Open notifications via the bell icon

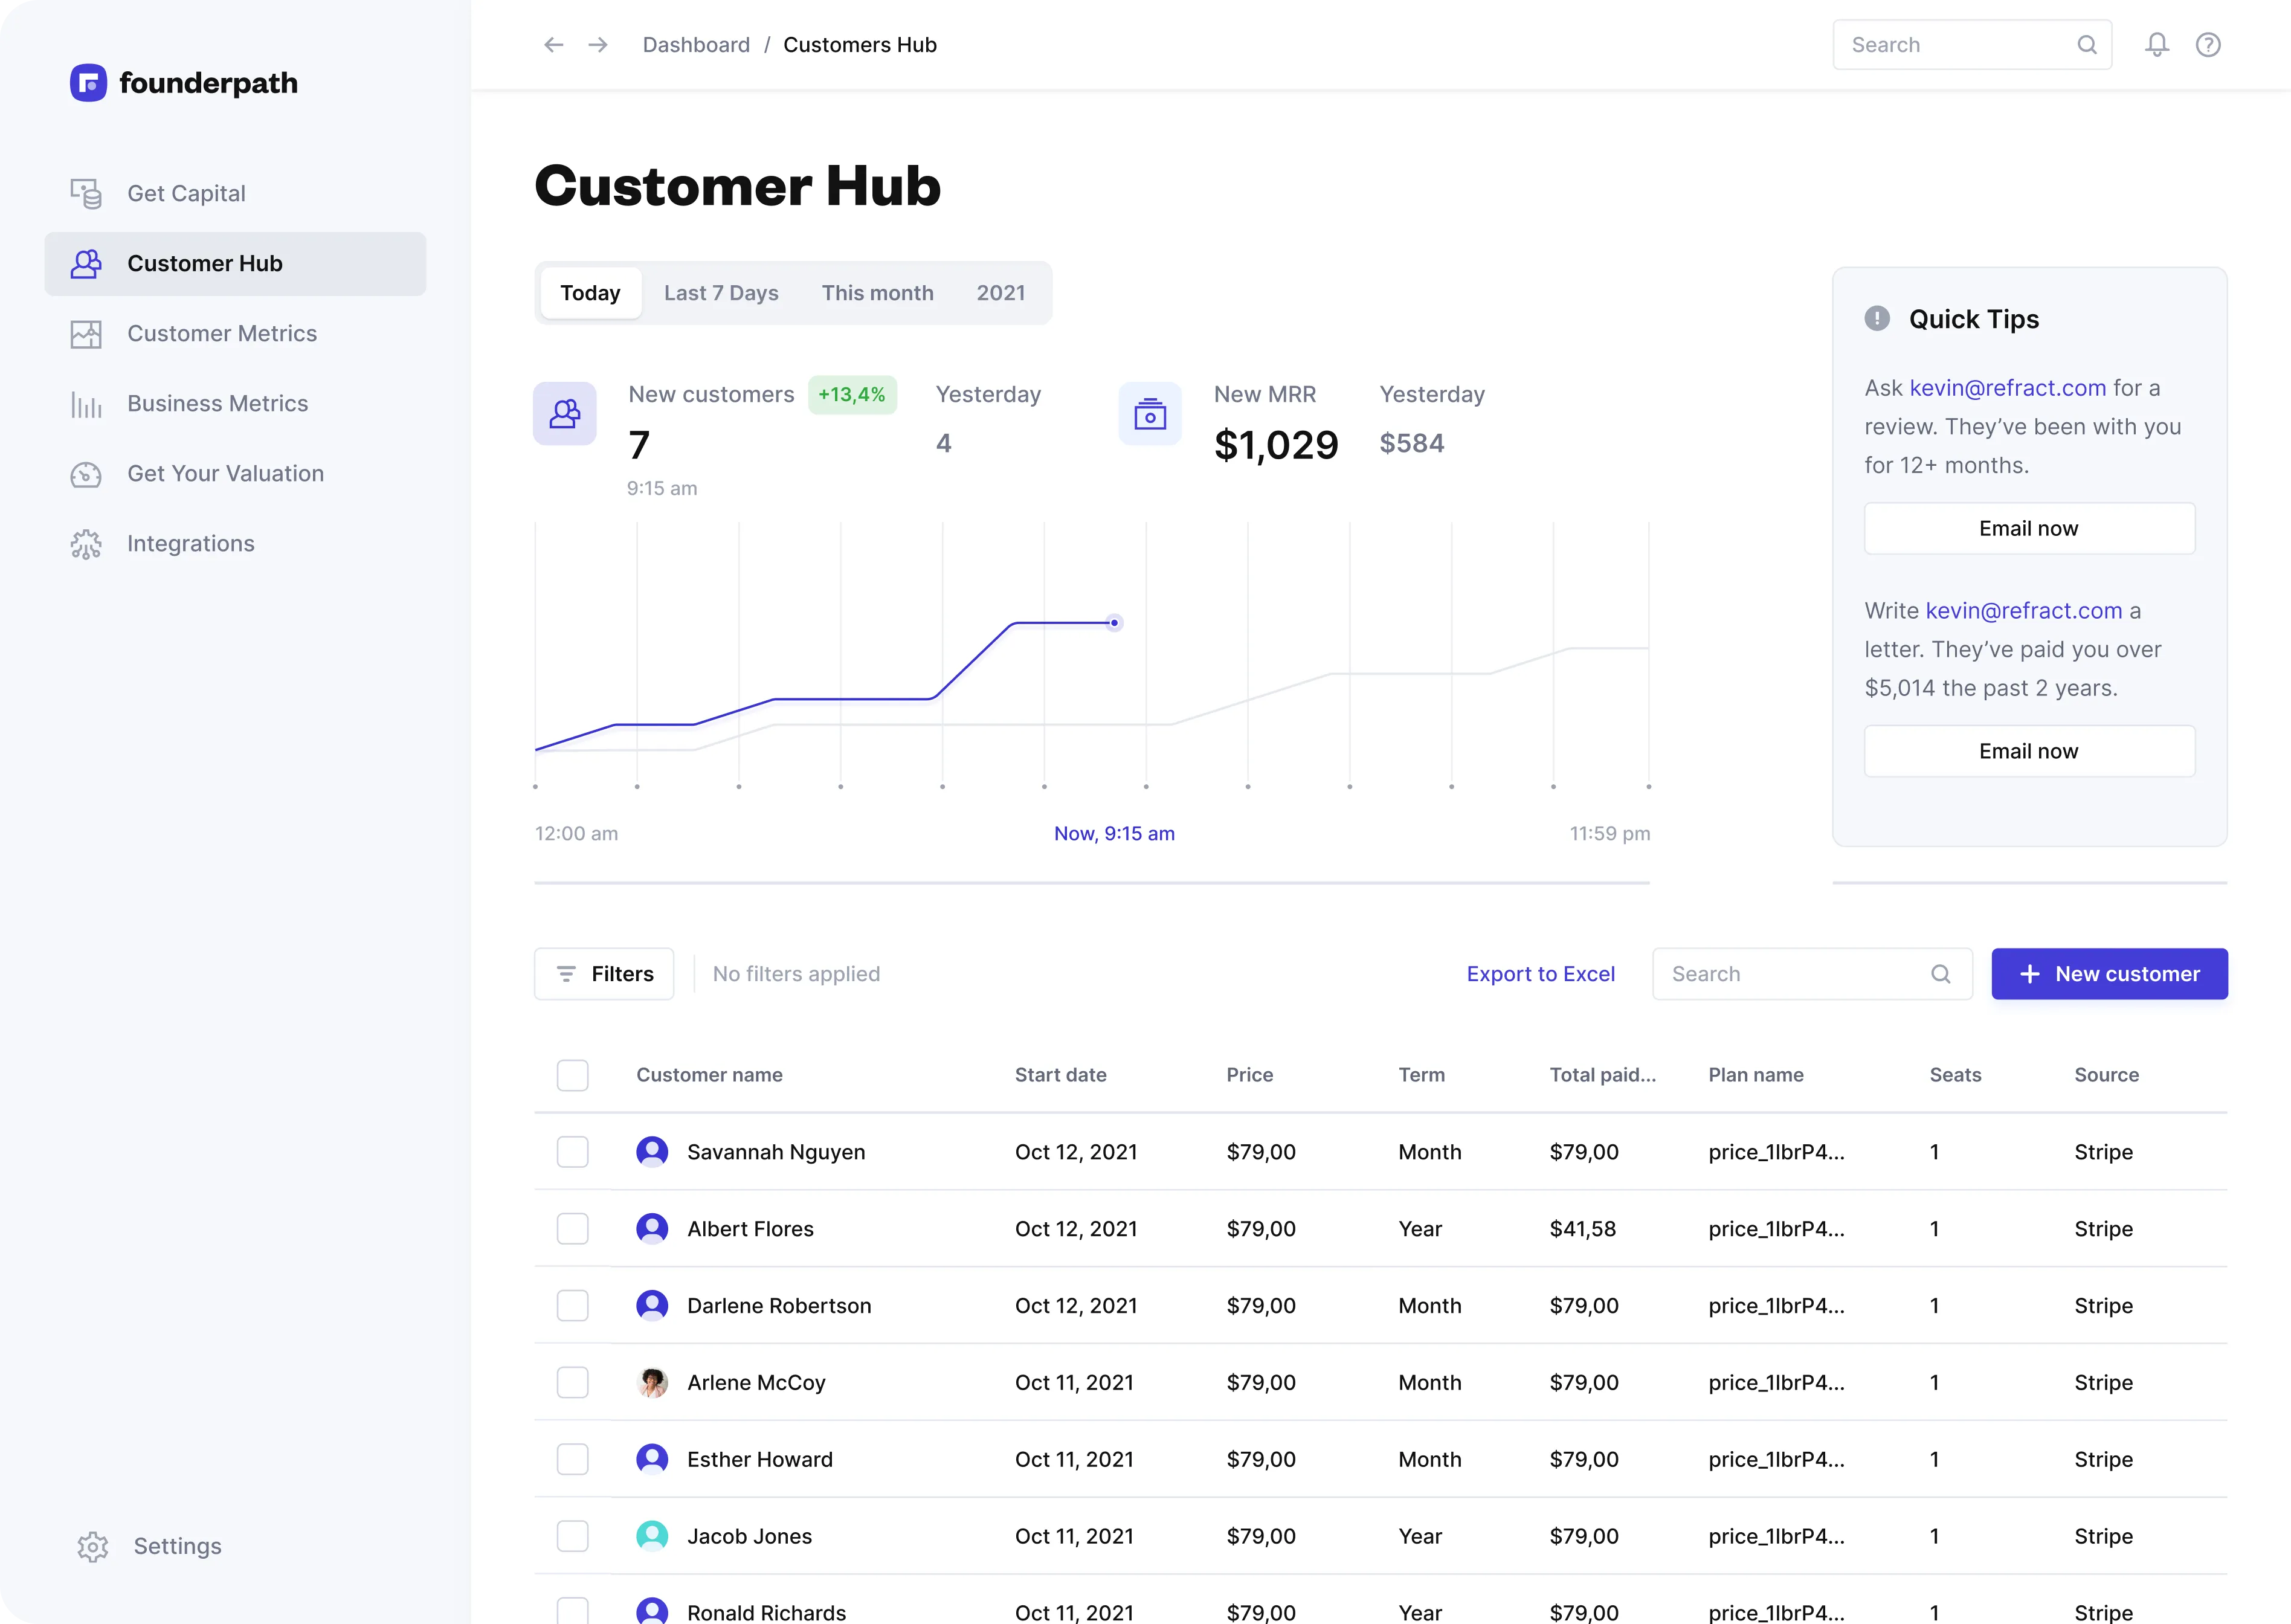(2156, 44)
